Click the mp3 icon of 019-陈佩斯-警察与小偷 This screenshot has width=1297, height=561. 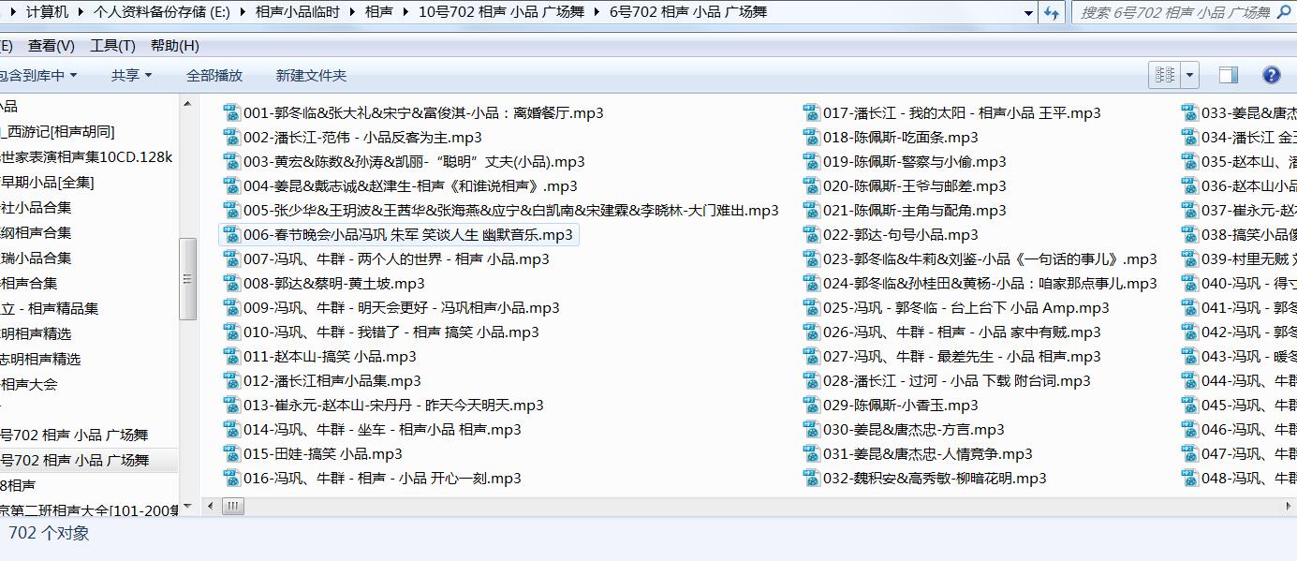point(811,161)
